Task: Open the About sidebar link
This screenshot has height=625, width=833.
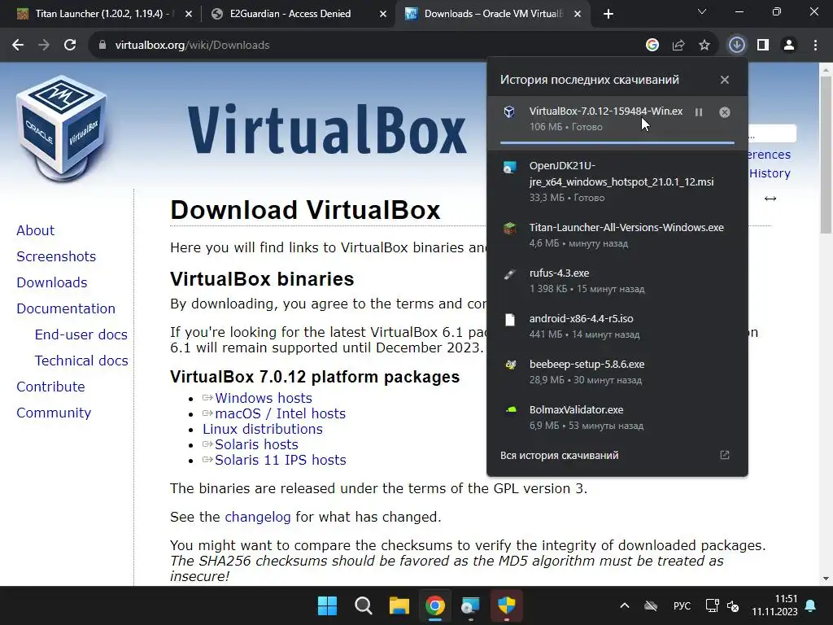Action: click(x=36, y=230)
